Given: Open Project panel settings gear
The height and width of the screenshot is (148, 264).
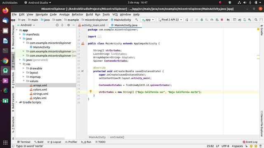Looking at the screenshot, I should click(x=68, y=25).
